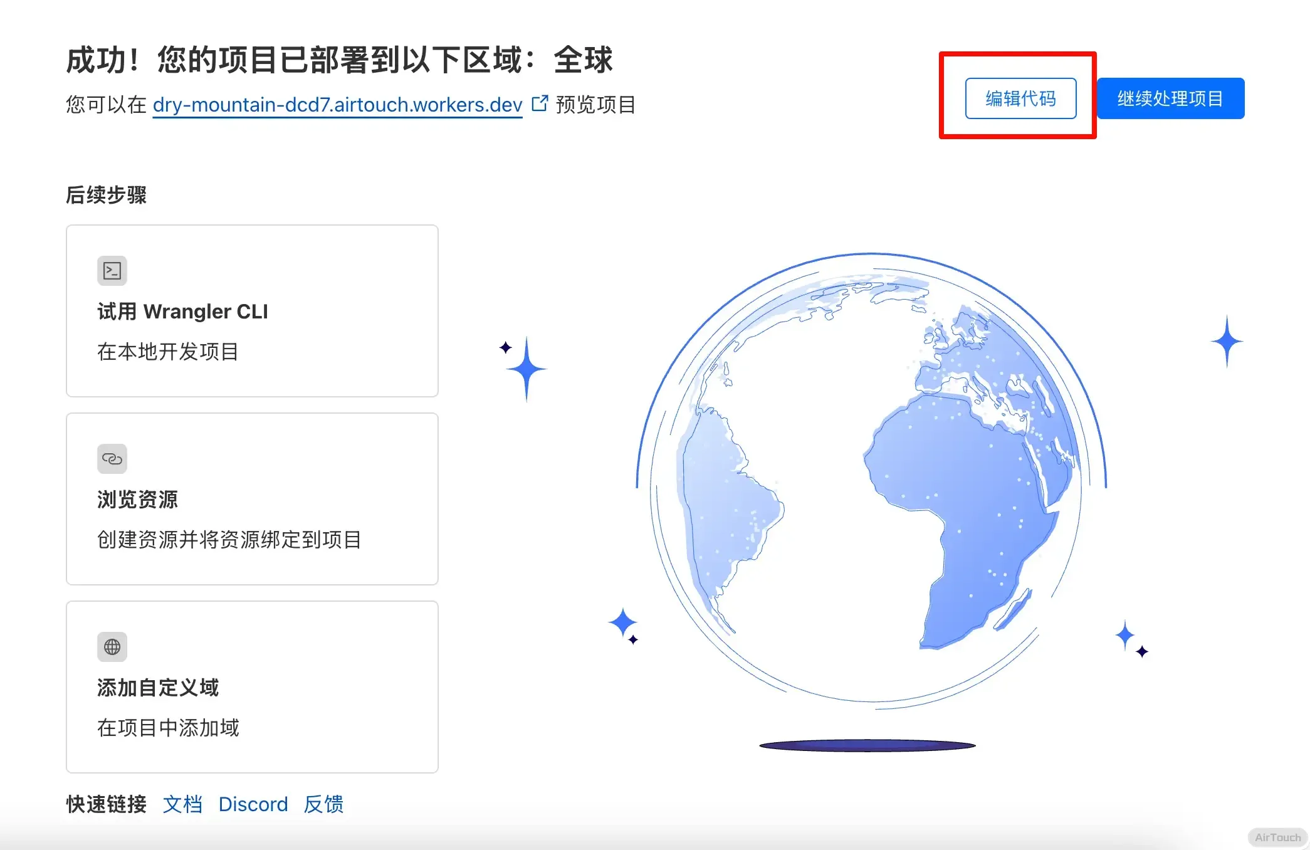This screenshot has width=1310, height=850.
Task: Select the 添加自定义域 card title
Action: 158,688
